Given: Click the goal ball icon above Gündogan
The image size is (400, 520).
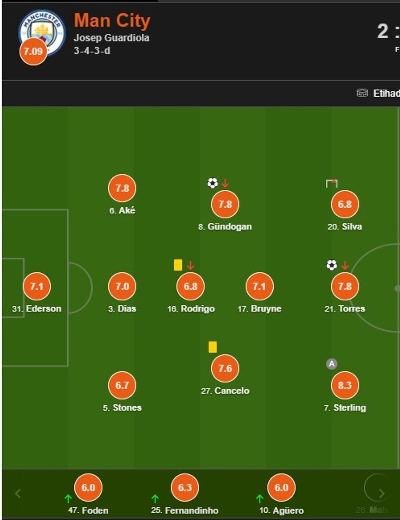Looking at the screenshot, I should (x=213, y=183).
